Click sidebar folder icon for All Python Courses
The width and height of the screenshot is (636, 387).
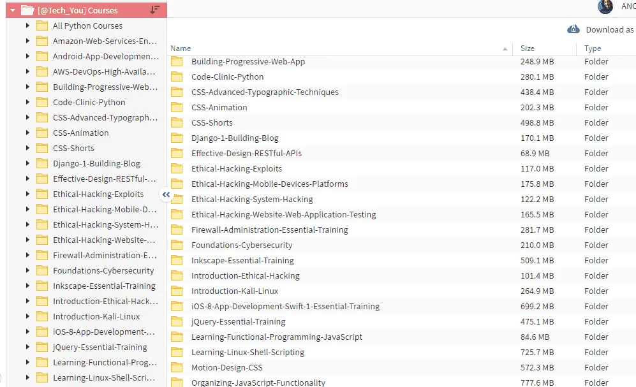pos(42,26)
